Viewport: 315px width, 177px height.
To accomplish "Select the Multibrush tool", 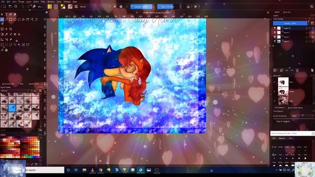I will [x=2, y=24].
